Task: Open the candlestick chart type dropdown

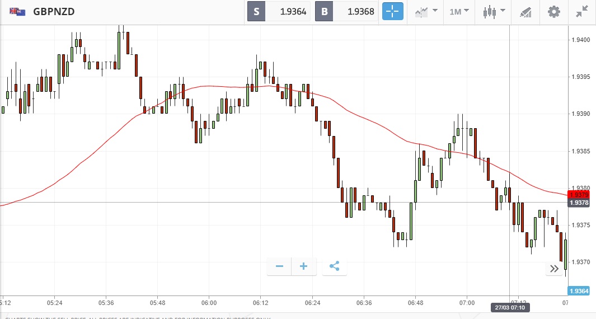Action: point(494,11)
